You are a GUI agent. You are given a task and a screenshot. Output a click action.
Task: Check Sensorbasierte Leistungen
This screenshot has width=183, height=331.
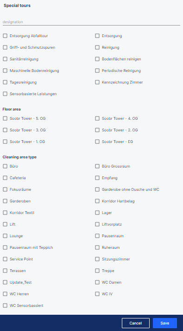(5, 94)
